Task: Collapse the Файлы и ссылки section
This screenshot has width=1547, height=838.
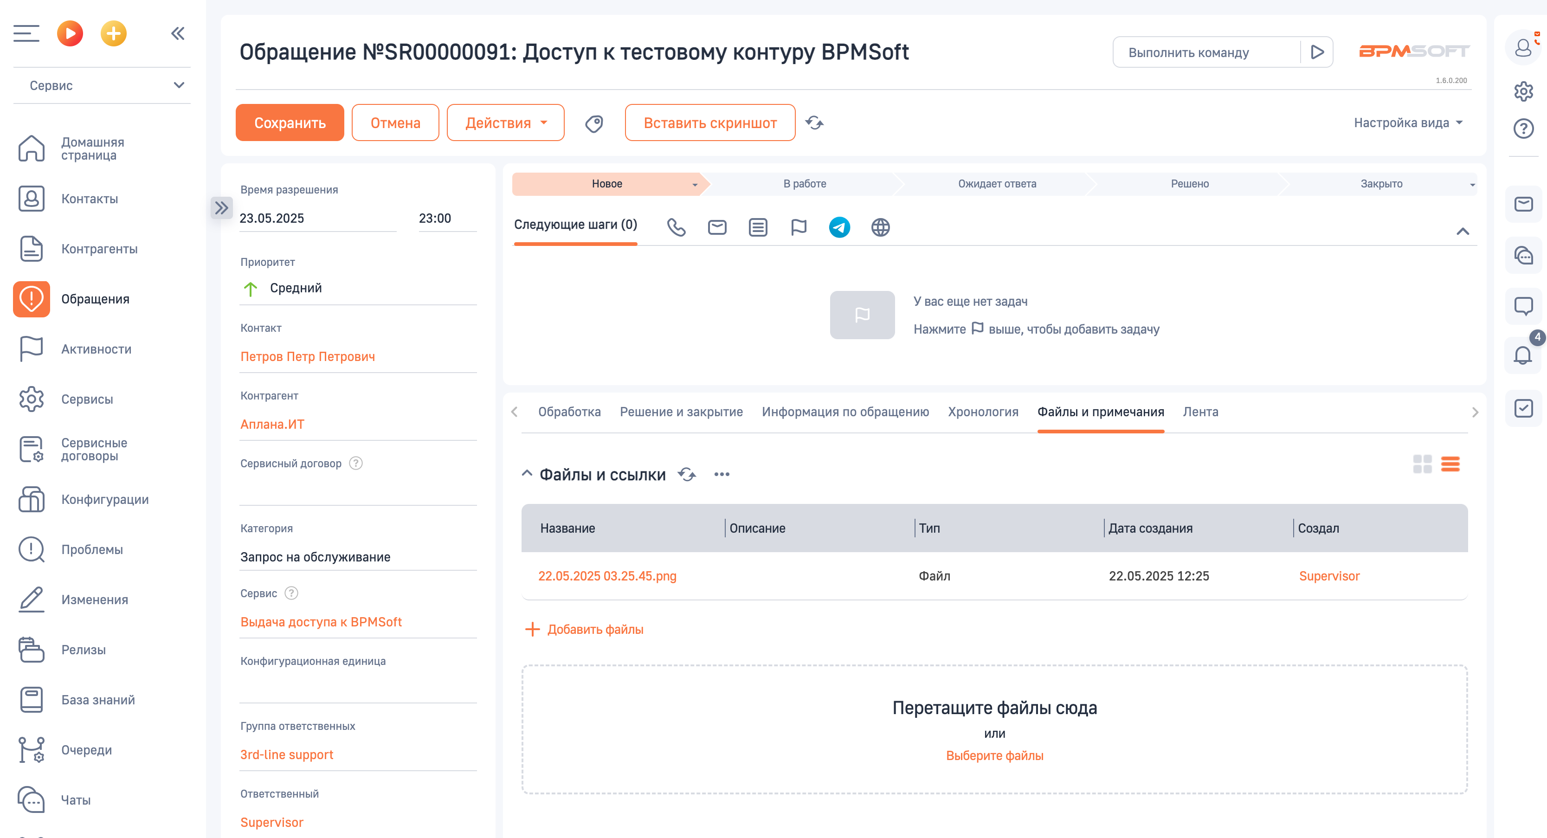Action: coord(527,474)
